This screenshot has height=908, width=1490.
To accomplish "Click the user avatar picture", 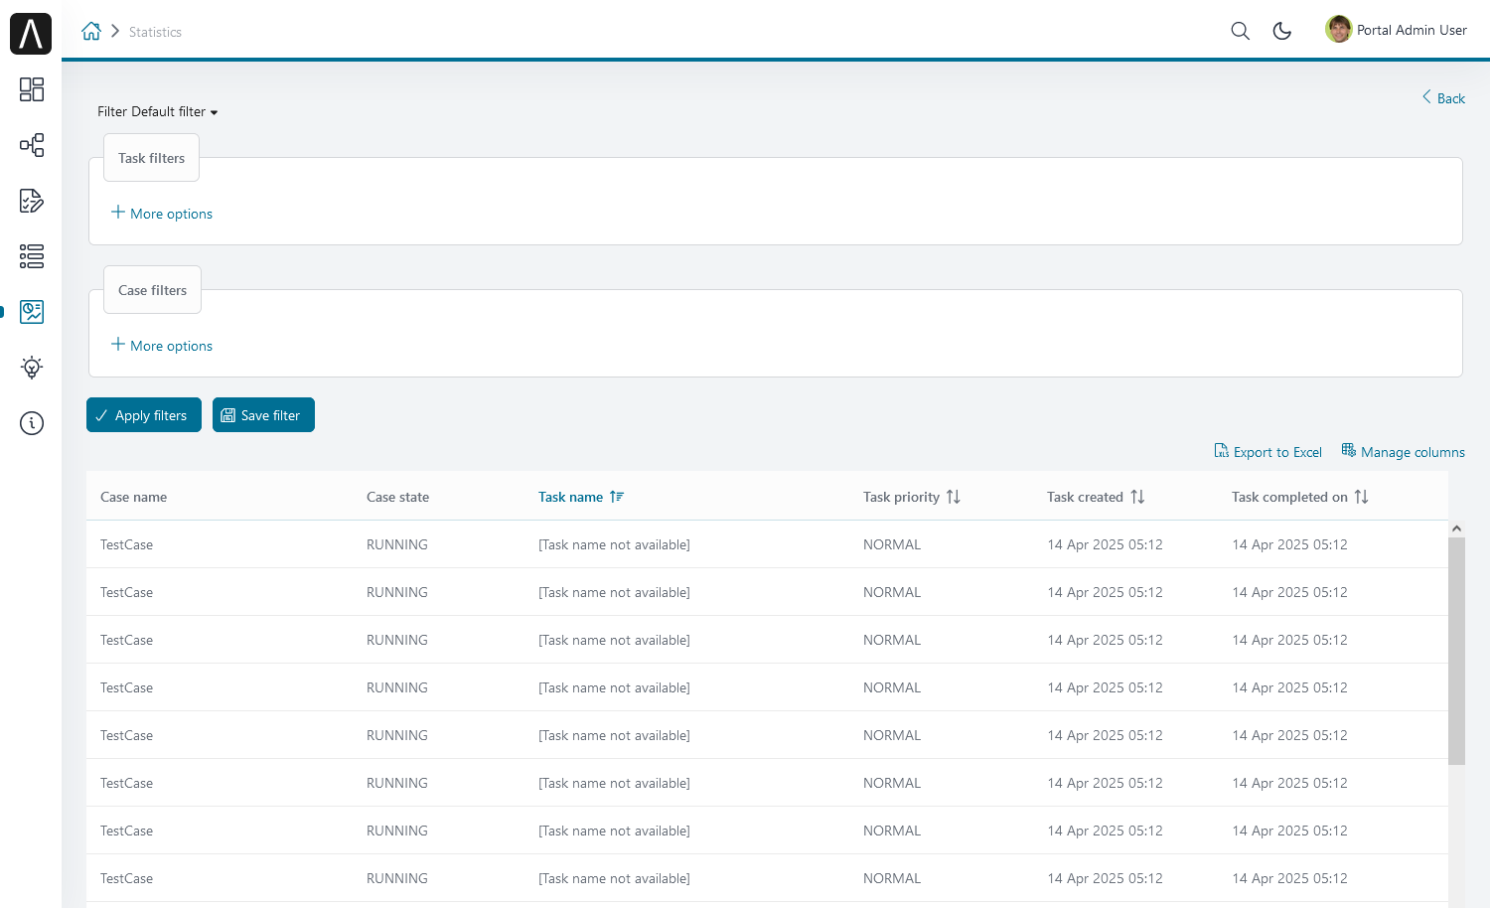I will coord(1338,30).
